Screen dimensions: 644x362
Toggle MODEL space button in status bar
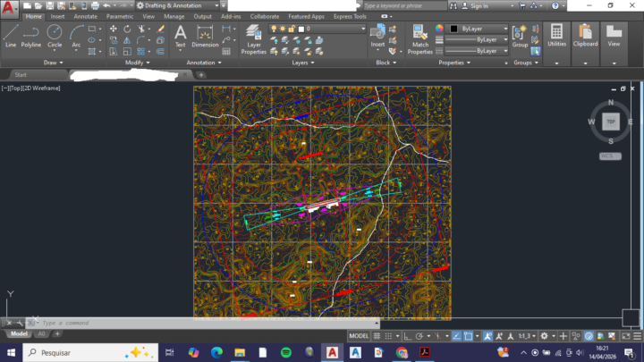pyautogui.click(x=359, y=335)
